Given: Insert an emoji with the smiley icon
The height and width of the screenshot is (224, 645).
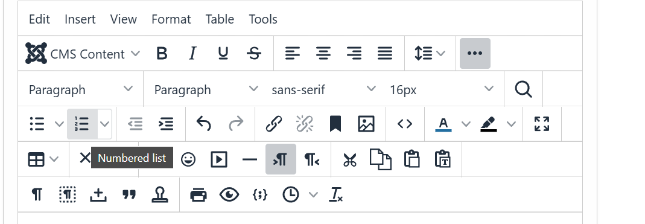Looking at the screenshot, I should pos(188,159).
